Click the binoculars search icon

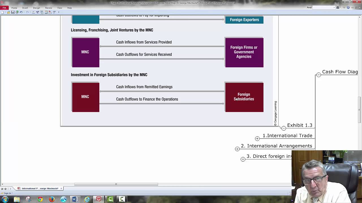coord(338,8)
